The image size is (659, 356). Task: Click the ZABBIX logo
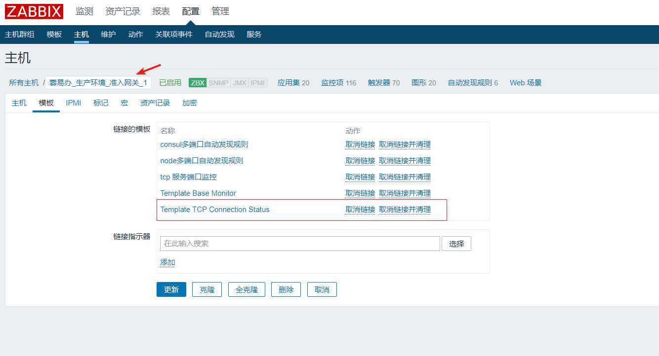click(33, 11)
